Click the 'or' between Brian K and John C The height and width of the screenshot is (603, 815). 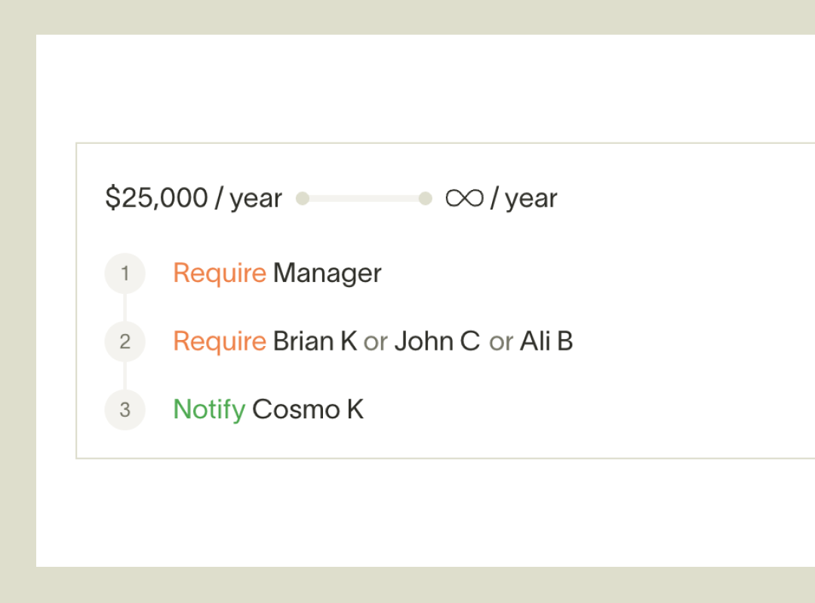click(376, 342)
